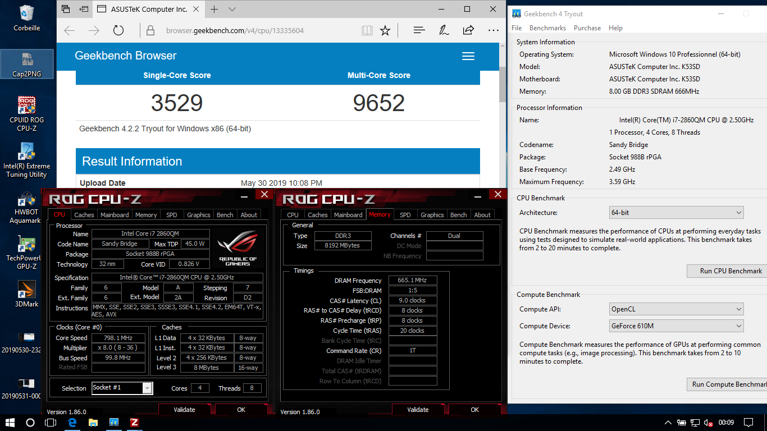
Task: Click the Edge address bar URL
Action: (x=235, y=30)
